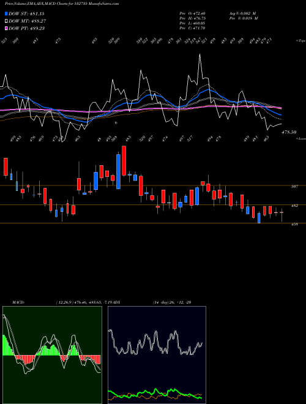Click the 507 resistance level label
306x404 pixels.
(294, 186)
